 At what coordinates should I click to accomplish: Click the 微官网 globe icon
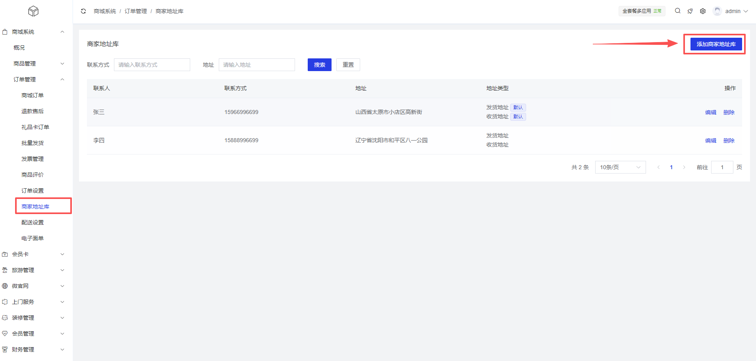click(5, 286)
